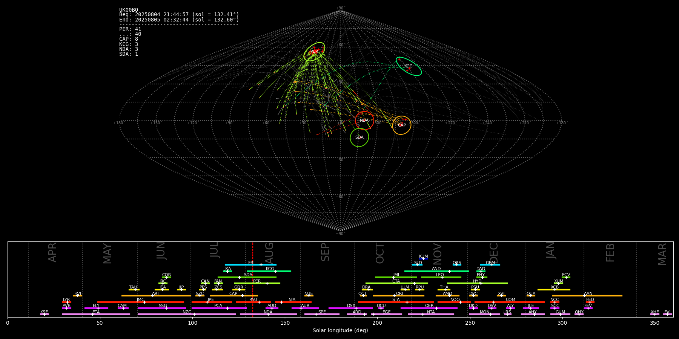Click the LYR shower label in timeline
The width and height of the screenshot is (679, 339).
click(66, 300)
